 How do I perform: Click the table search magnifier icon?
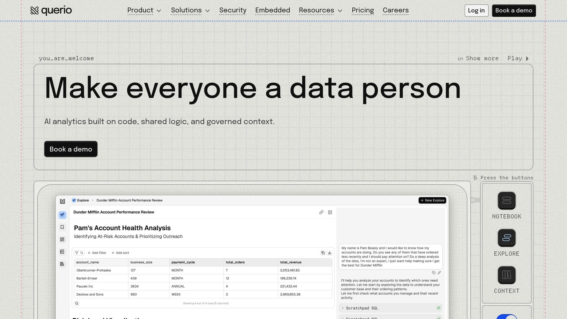[x=77, y=303]
